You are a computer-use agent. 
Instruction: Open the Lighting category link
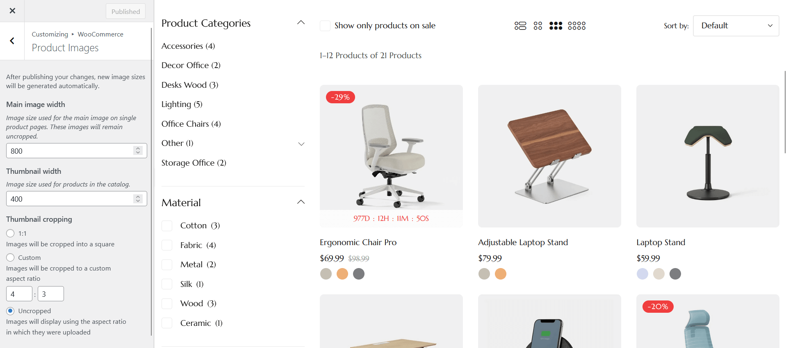[182, 104]
